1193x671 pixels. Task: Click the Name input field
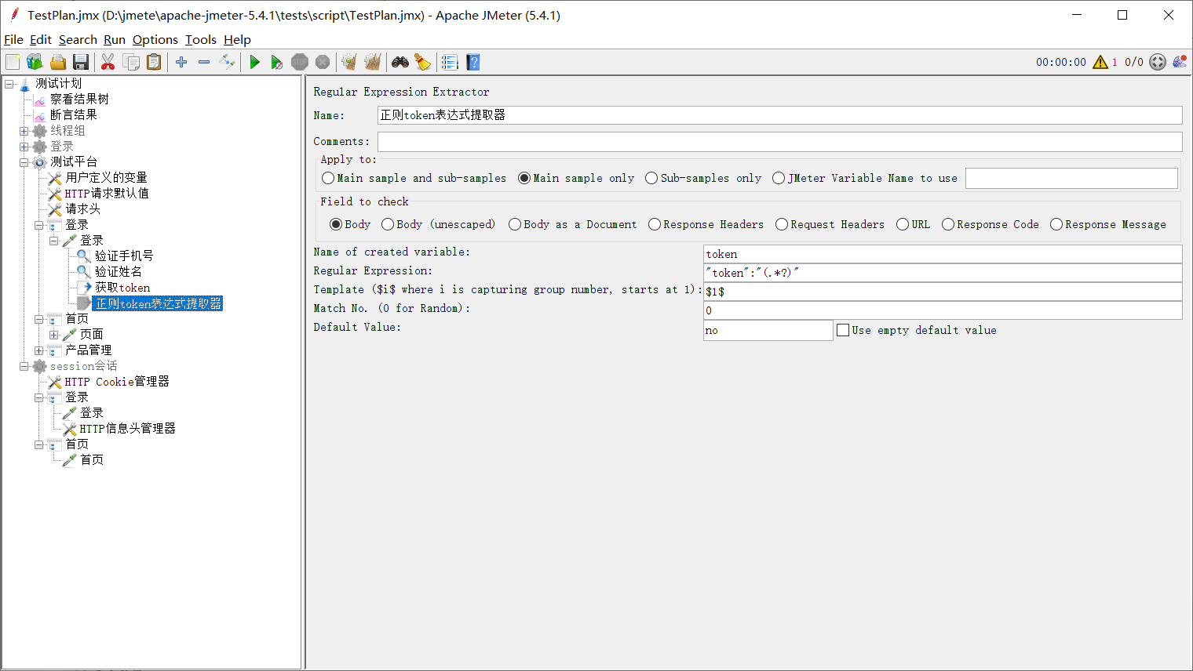pyautogui.click(x=779, y=115)
